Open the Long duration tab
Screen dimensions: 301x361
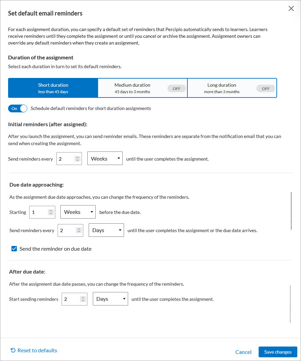point(222,88)
